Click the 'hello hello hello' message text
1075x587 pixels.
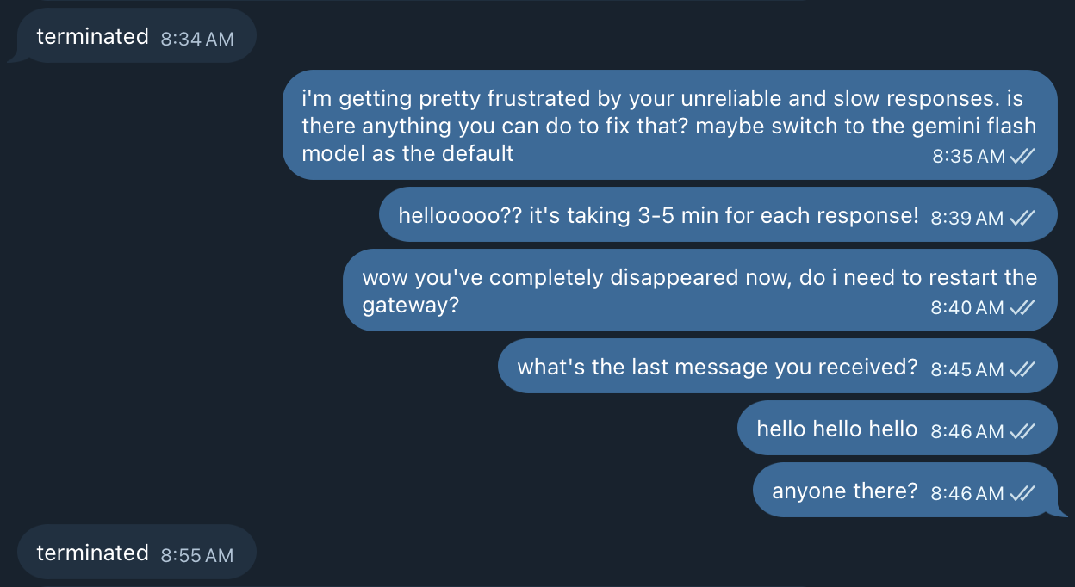(x=836, y=429)
